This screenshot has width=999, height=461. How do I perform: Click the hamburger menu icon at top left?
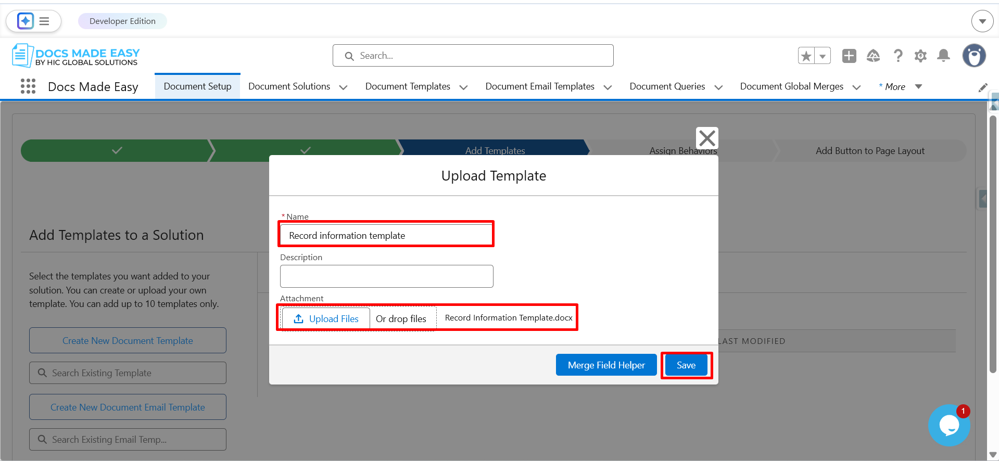click(x=44, y=21)
